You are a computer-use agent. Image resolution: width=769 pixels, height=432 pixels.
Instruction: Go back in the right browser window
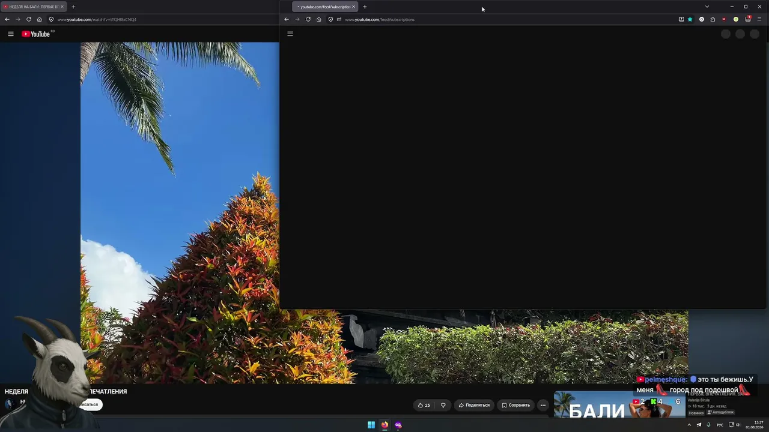(287, 19)
